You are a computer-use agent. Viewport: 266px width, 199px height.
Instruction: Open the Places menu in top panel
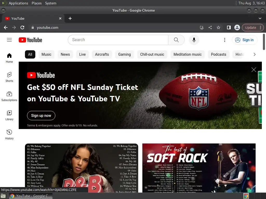pos(36,3)
